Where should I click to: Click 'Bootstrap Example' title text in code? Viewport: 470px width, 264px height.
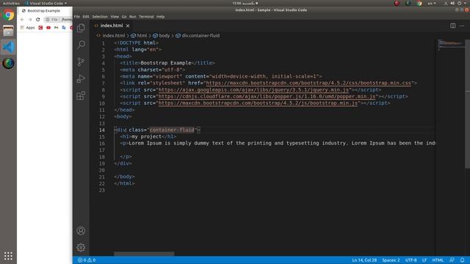point(166,63)
